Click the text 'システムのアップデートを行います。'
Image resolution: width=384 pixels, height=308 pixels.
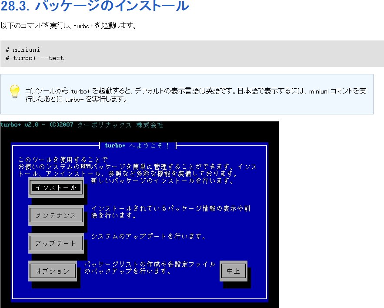[148, 236]
